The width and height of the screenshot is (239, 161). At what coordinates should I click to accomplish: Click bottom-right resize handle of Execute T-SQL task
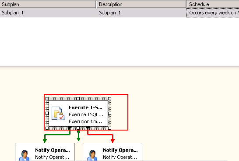tap(109, 128)
